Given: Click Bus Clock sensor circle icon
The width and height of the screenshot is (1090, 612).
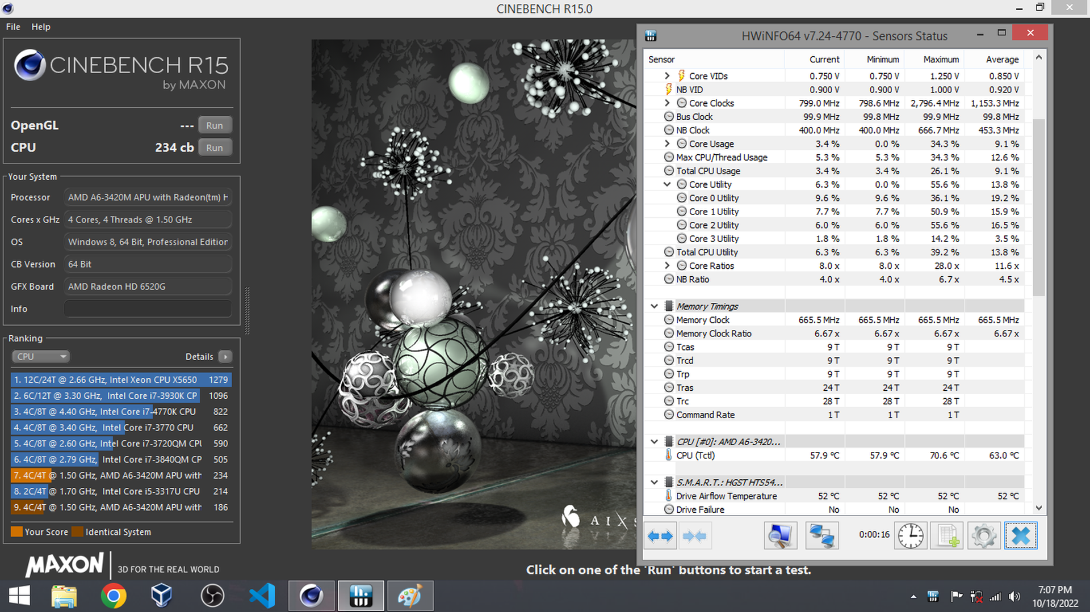Looking at the screenshot, I should pos(669,117).
